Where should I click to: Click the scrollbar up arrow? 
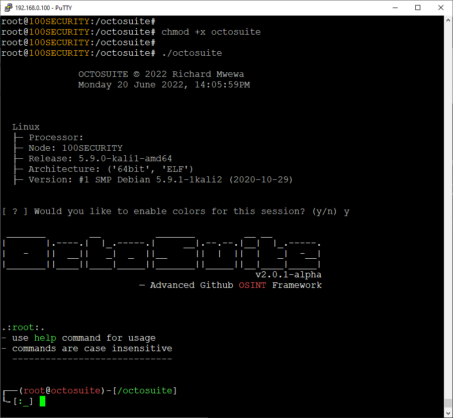[x=448, y=21]
